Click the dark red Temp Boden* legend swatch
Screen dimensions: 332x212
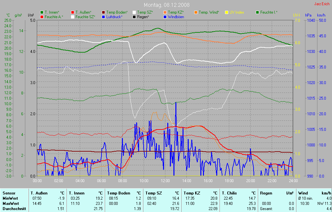[x=103, y=12]
